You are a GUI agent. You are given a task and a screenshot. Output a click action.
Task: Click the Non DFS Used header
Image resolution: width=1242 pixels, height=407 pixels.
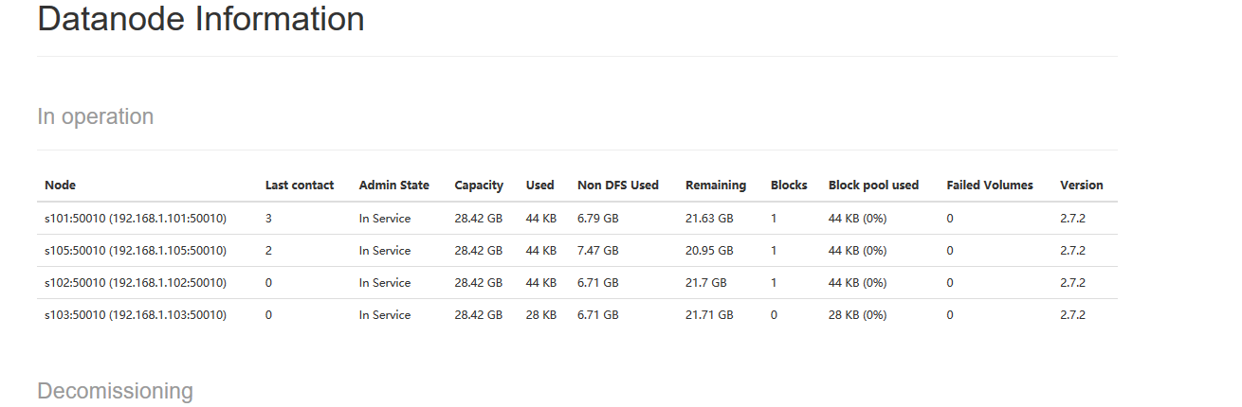617,186
